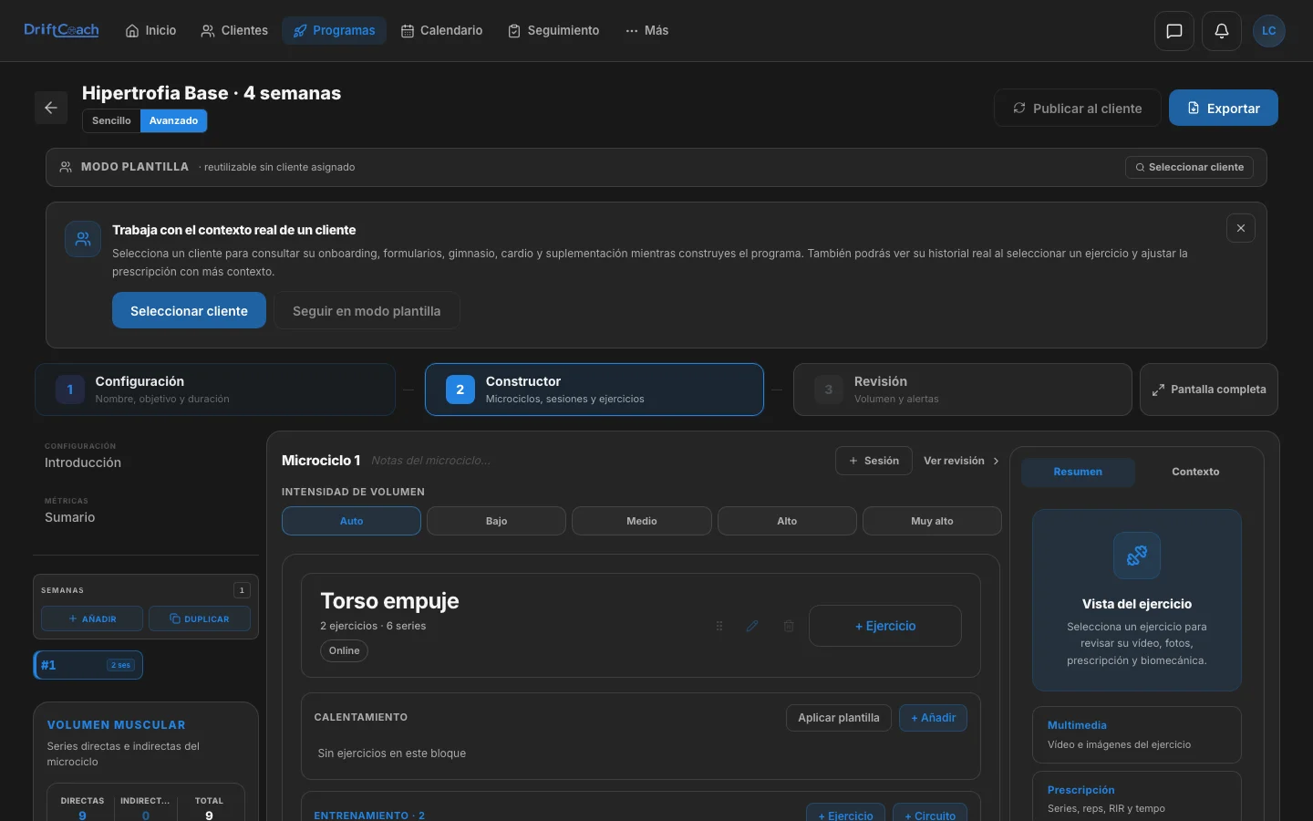Go to step 2 Constructor
1313x821 pixels.
coord(594,390)
